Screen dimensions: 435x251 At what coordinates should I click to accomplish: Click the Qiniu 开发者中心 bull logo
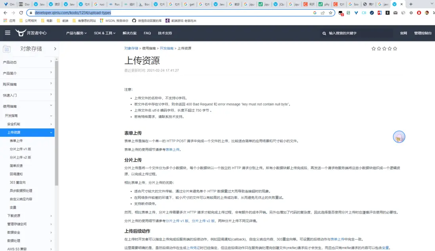coord(31,33)
